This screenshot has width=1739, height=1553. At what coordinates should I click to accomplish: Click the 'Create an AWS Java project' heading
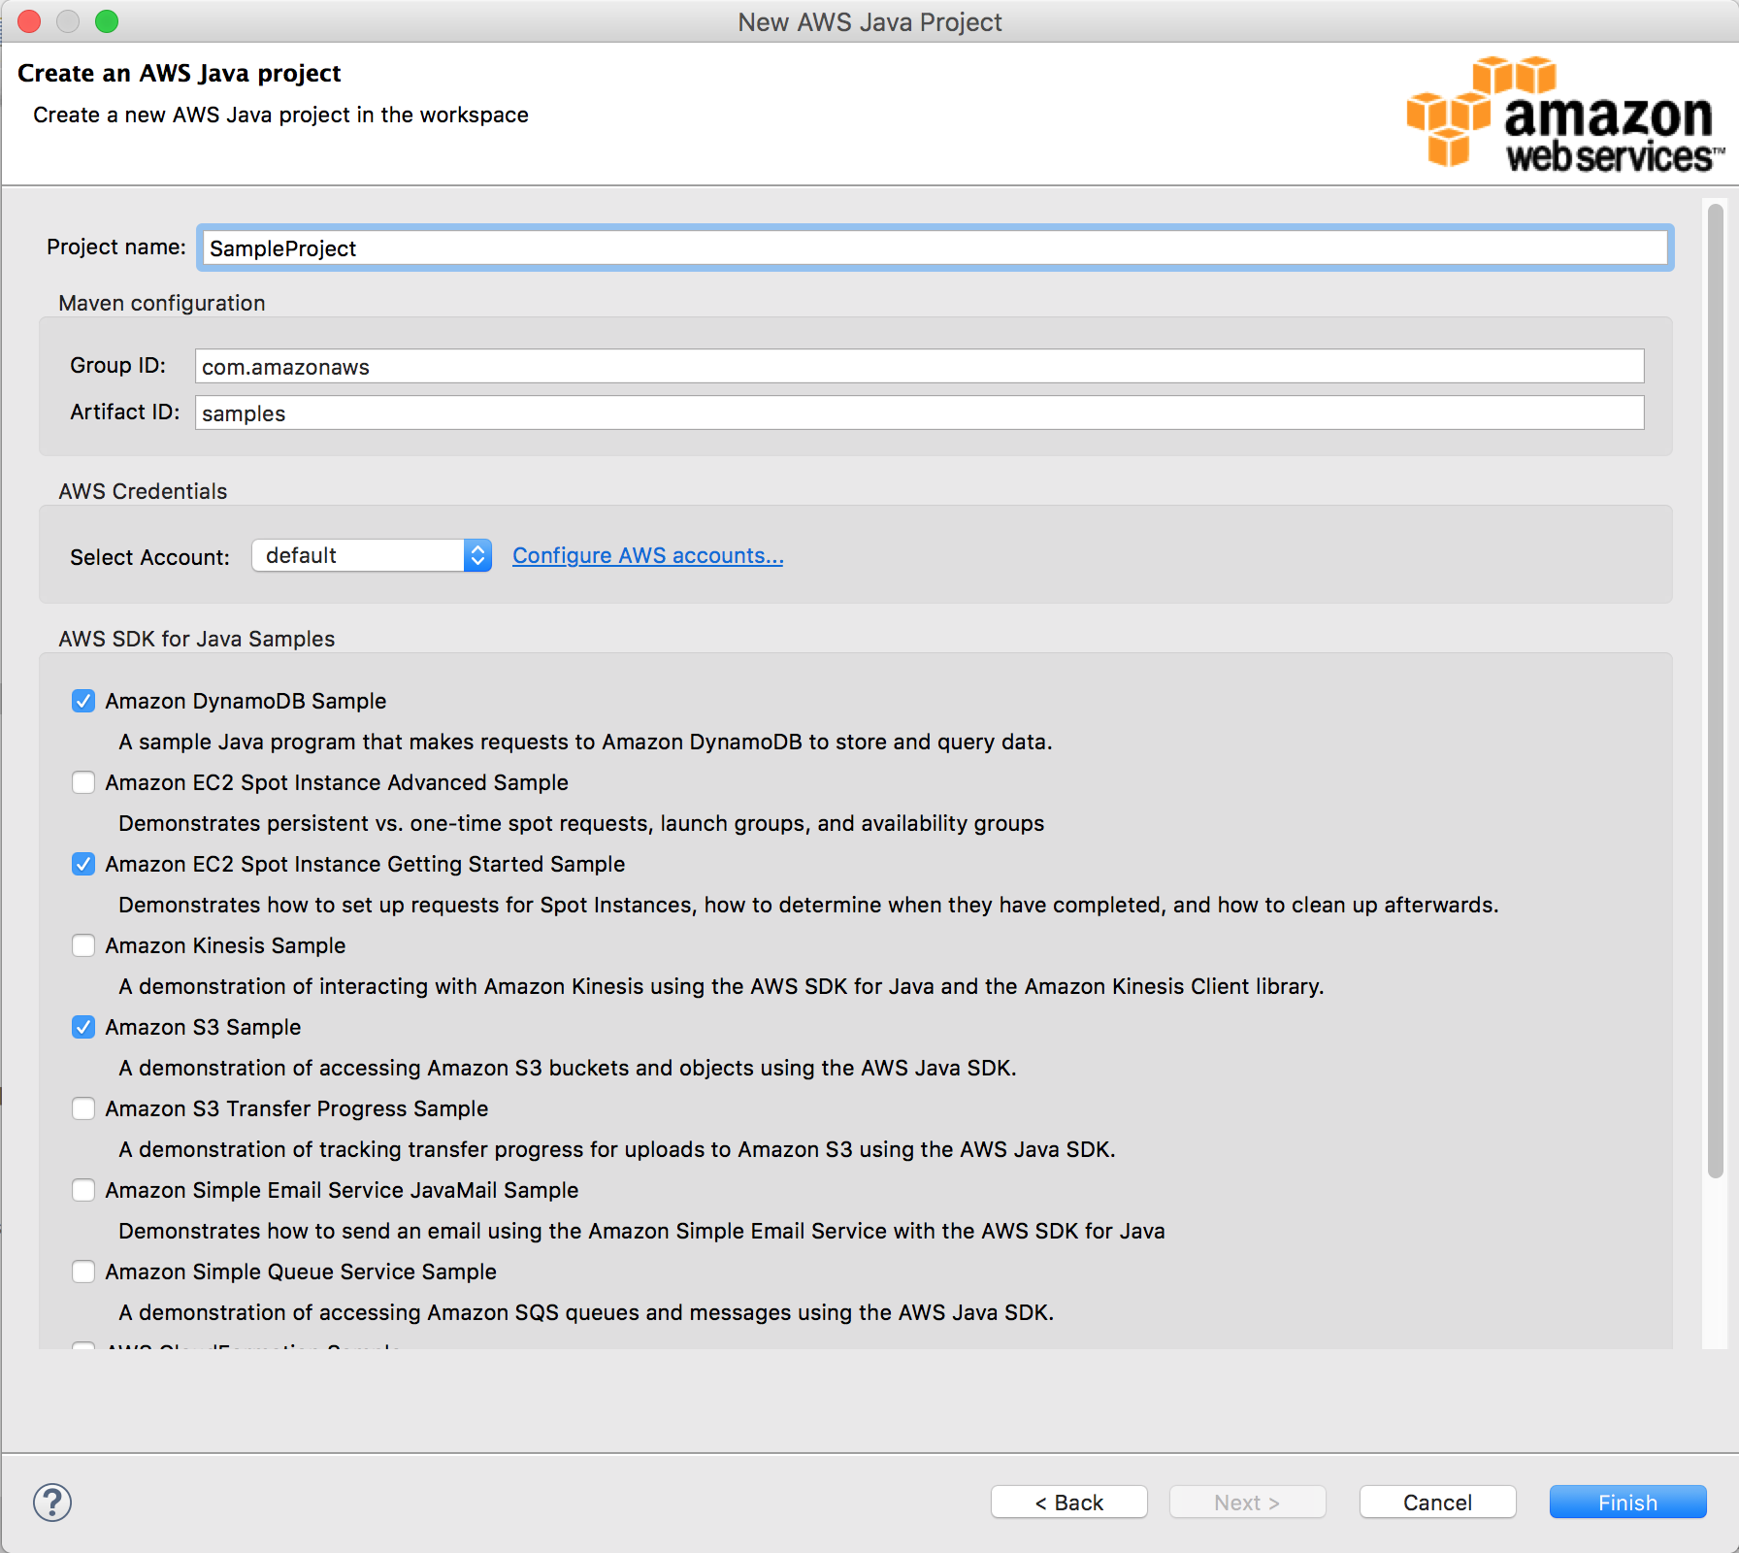180,73
